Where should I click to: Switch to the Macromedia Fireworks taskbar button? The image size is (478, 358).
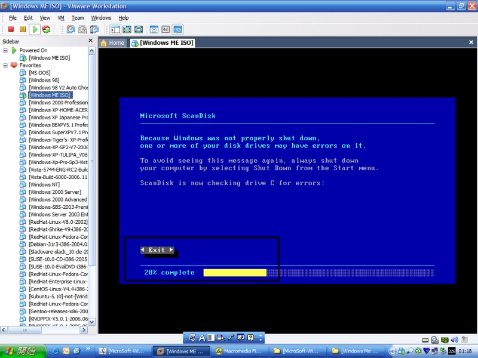click(x=238, y=351)
